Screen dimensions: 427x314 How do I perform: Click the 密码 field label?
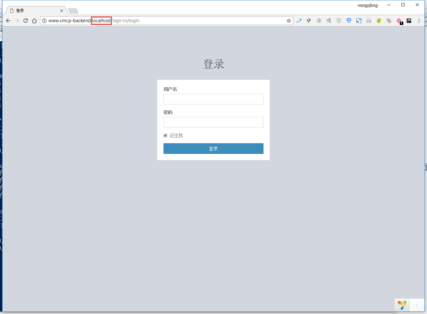(x=168, y=112)
